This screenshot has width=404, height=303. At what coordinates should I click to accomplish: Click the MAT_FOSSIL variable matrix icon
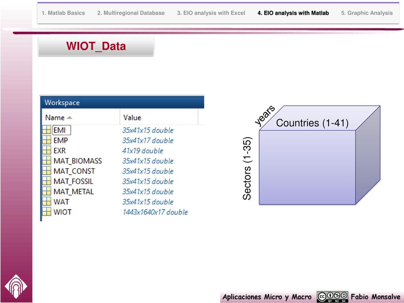[47, 181]
